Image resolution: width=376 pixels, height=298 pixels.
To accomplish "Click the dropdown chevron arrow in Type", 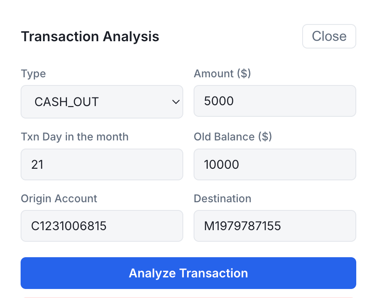I will point(176,102).
